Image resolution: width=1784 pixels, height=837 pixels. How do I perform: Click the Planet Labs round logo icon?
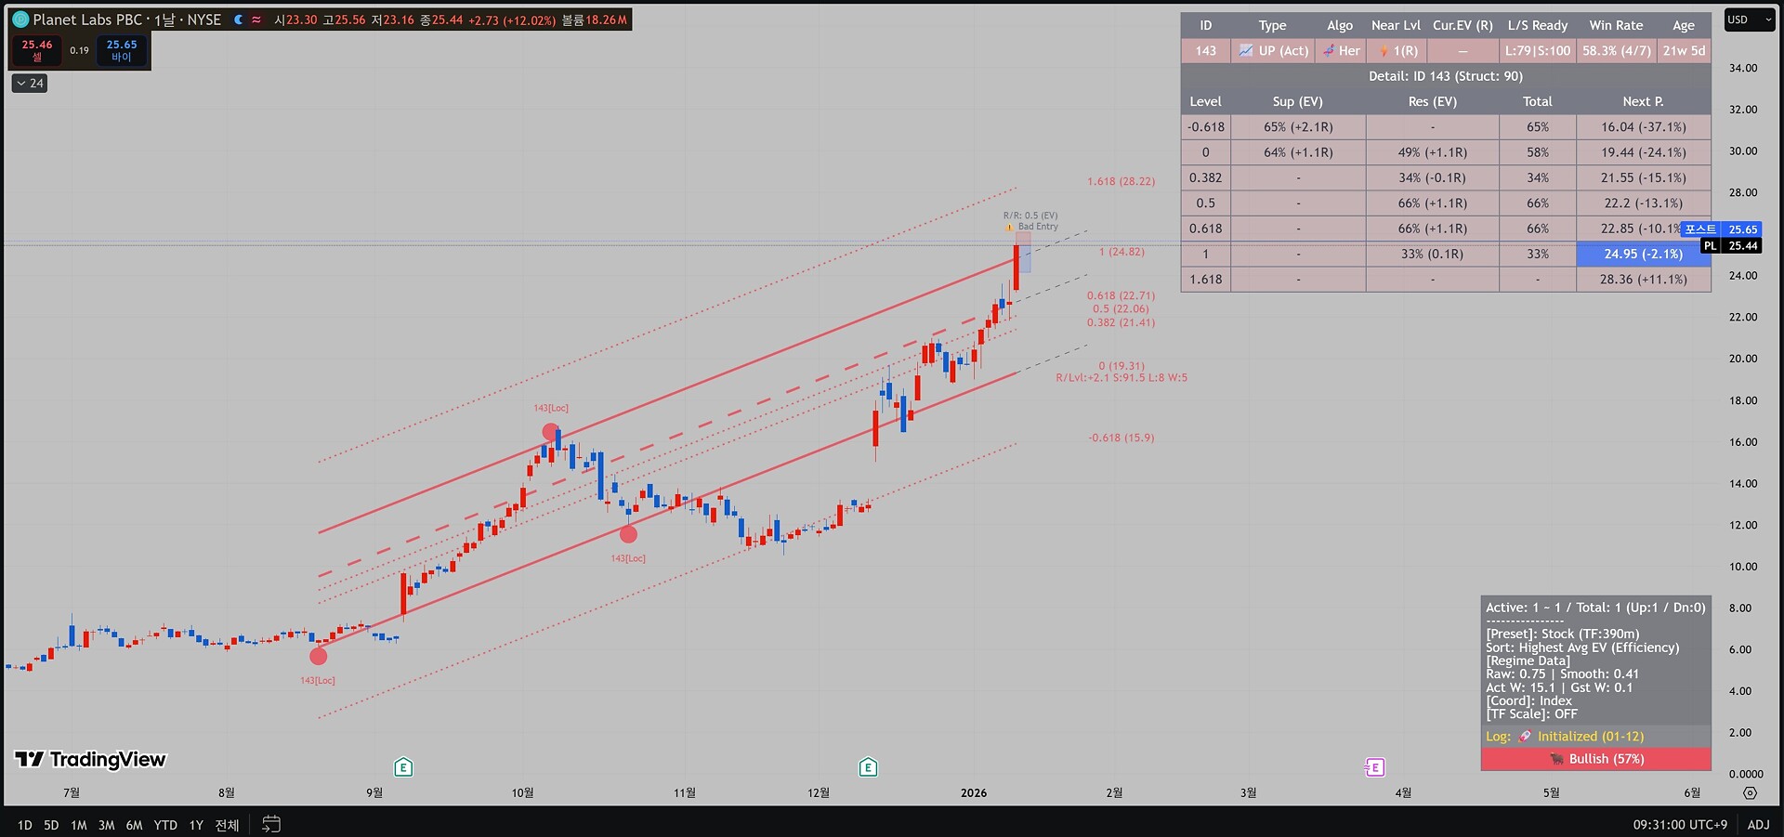20,20
